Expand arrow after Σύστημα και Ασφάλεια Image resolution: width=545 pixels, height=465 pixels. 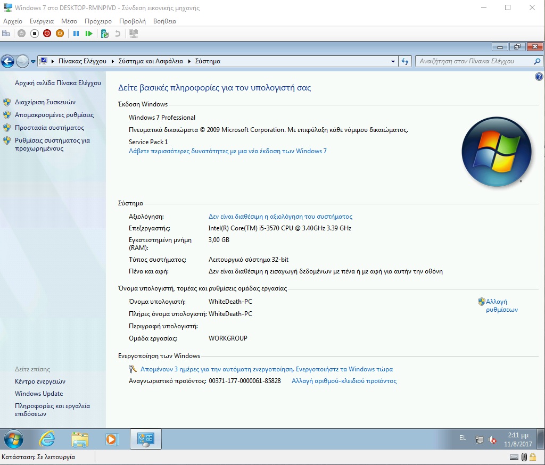pyautogui.click(x=189, y=61)
